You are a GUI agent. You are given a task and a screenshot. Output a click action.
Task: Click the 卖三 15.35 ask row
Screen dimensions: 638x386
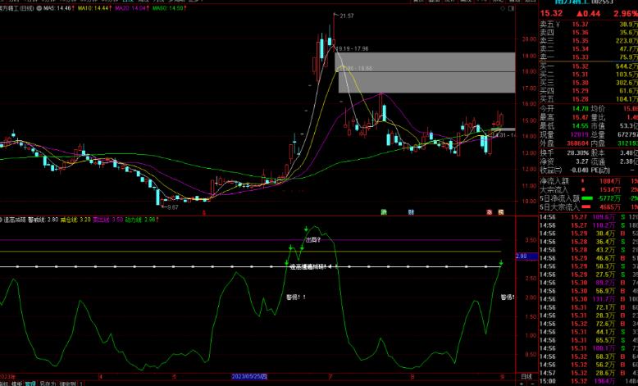pos(589,41)
